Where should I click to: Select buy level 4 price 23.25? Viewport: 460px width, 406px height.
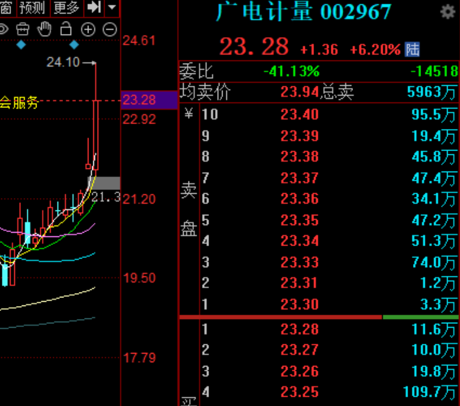(x=299, y=392)
